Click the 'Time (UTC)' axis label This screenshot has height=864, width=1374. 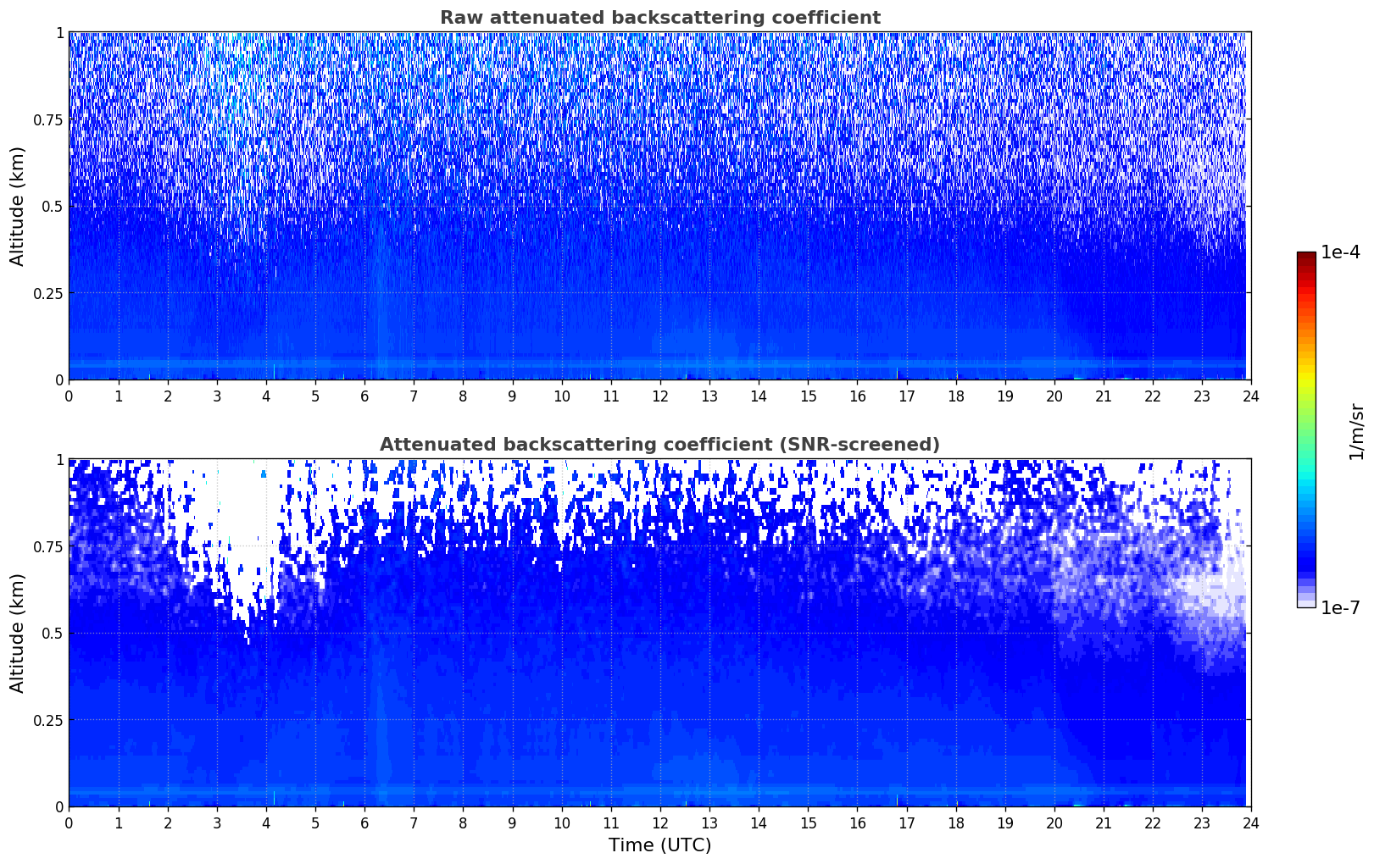659,845
